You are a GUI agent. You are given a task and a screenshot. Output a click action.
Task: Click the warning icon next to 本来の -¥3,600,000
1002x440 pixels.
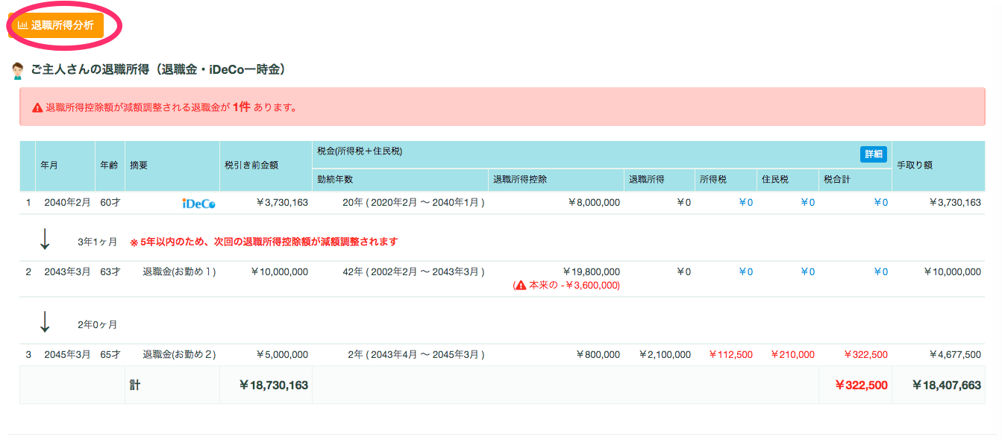coord(520,286)
